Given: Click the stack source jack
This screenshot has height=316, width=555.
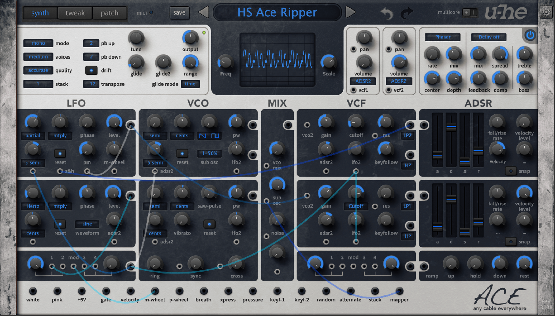Looking at the screenshot, I should tap(375, 291).
